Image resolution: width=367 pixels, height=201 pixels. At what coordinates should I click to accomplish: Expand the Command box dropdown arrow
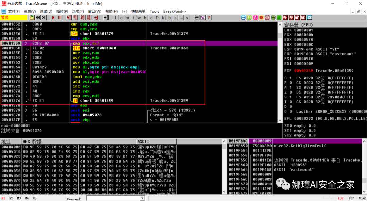click(x=142, y=198)
